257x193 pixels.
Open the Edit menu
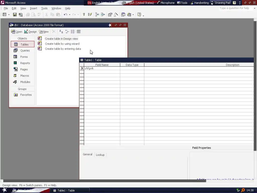[14, 8]
